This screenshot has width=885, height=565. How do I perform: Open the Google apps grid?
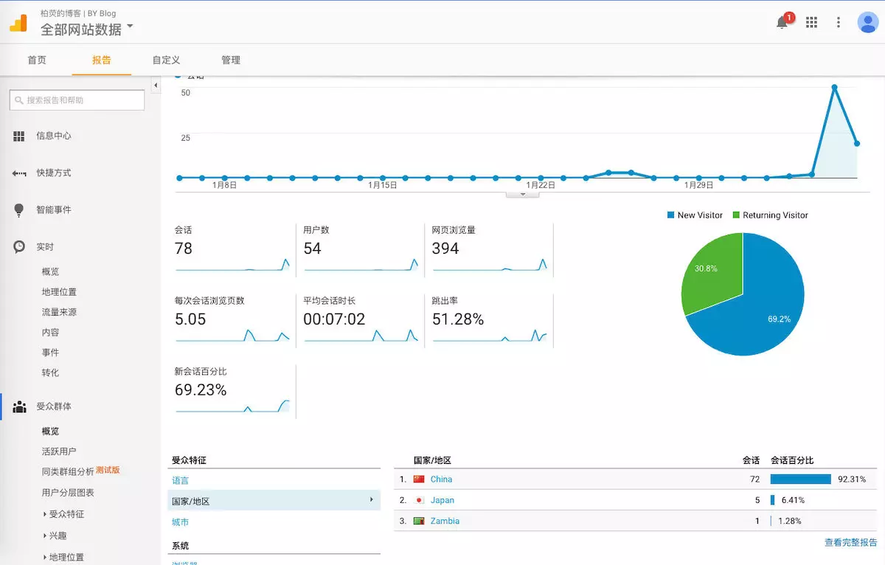point(811,22)
